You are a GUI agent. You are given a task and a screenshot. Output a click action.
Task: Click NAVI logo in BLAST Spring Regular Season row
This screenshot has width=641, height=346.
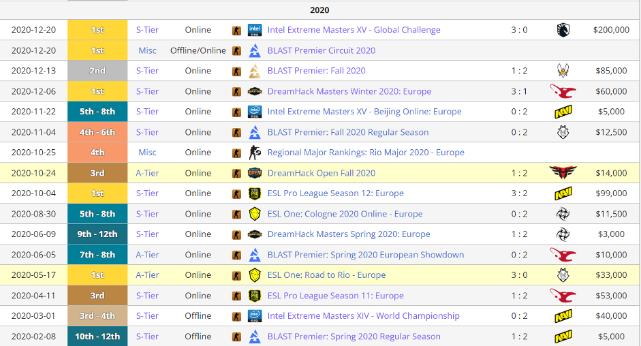pyautogui.click(x=563, y=336)
